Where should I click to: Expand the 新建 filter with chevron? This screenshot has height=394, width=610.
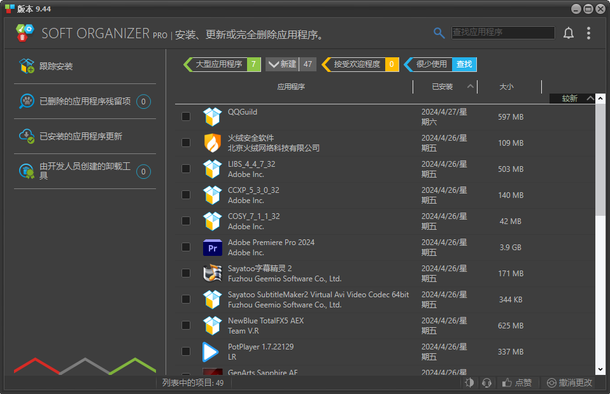pos(273,64)
